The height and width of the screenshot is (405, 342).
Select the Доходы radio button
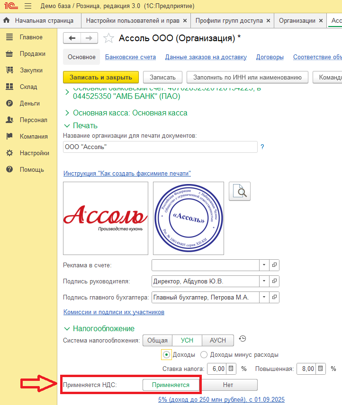pos(166,354)
